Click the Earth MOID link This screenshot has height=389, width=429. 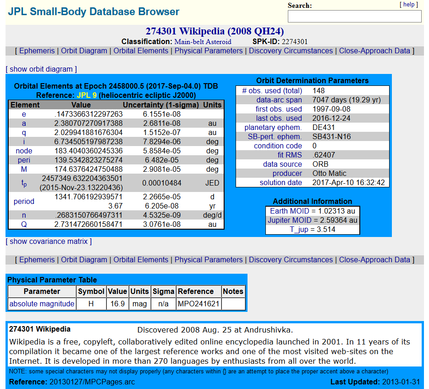pyautogui.click(x=290, y=211)
